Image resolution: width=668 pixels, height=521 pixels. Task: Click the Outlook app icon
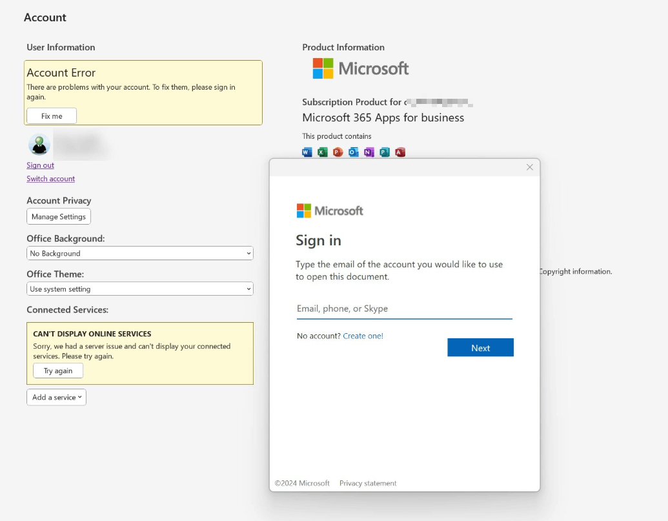pyautogui.click(x=354, y=152)
